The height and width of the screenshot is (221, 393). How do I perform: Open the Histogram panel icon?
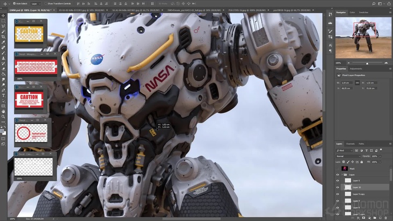point(330,23)
